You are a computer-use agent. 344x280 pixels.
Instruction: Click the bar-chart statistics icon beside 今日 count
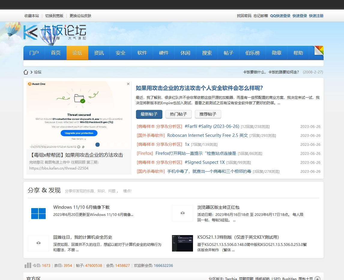(x=28, y=265)
